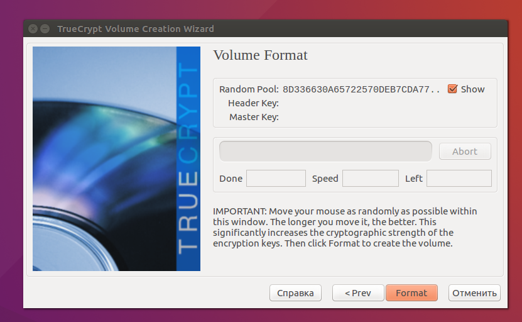The height and width of the screenshot is (322, 522).
Task: Click the TrueCrypt disc banner image
Action: click(x=116, y=159)
